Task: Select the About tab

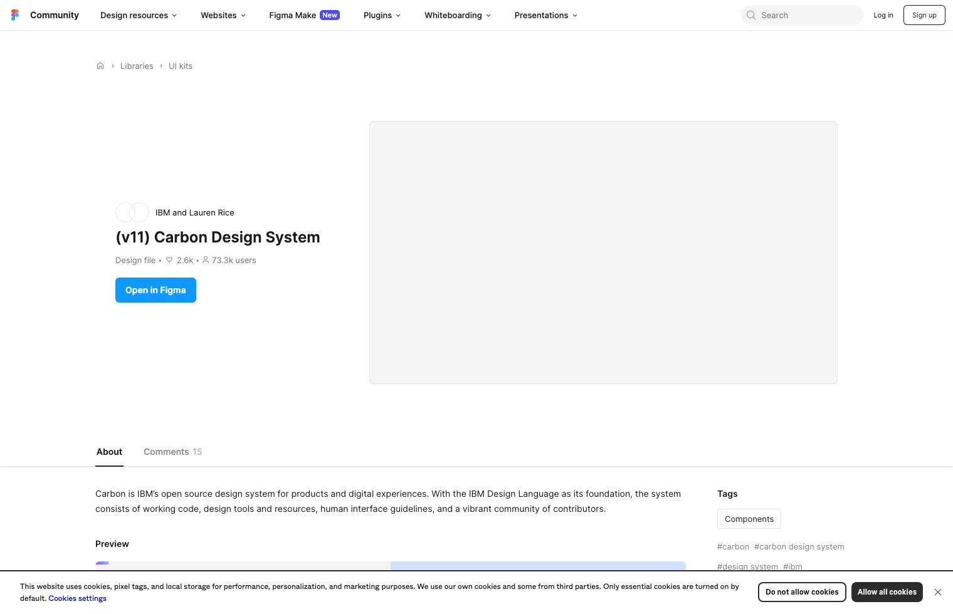Action: (x=109, y=452)
